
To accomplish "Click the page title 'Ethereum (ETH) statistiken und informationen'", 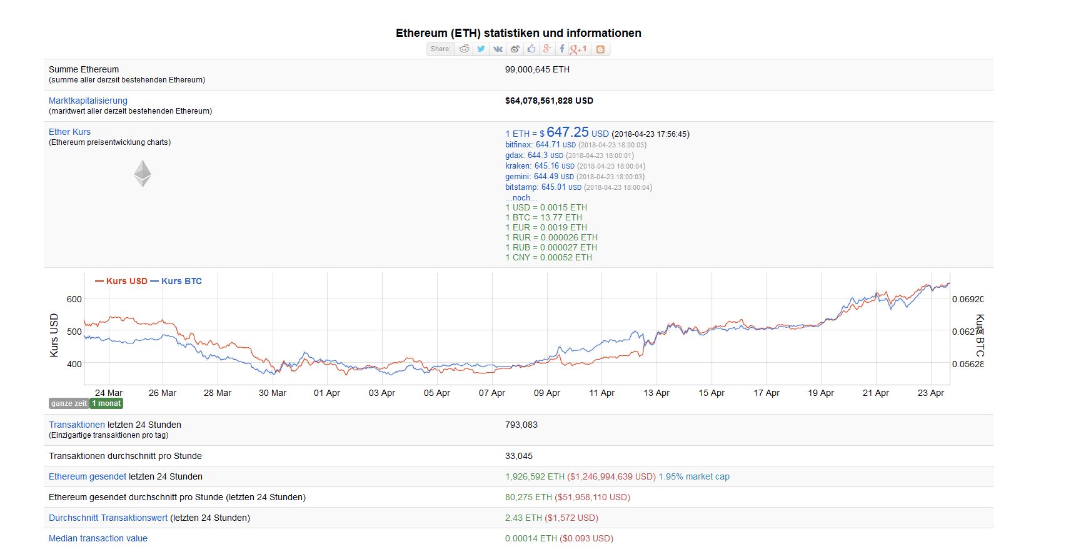I will click(518, 33).
